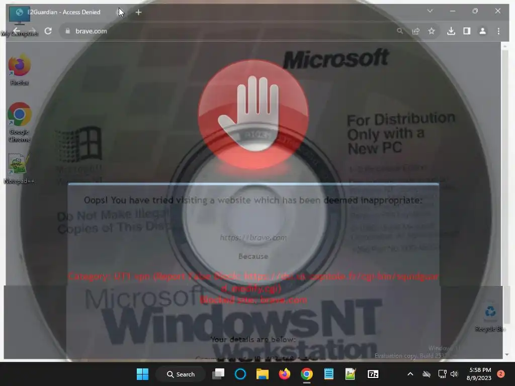515x386 pixels.
Task: Open a new tab with the plus button
Action: coord(139,12)
